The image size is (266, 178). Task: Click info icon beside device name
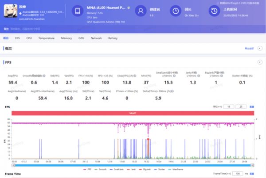pos(129,8)
